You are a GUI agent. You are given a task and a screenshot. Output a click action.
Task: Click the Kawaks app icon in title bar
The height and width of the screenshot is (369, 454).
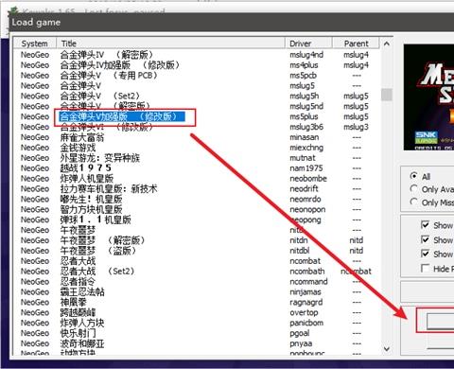(x=13, y=10)
